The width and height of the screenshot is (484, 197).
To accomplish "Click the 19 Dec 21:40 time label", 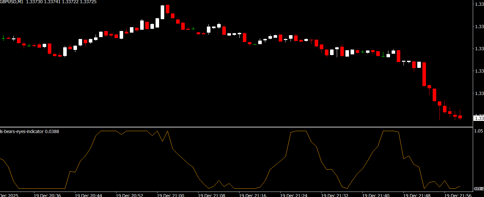I will (x=376, y=195).
